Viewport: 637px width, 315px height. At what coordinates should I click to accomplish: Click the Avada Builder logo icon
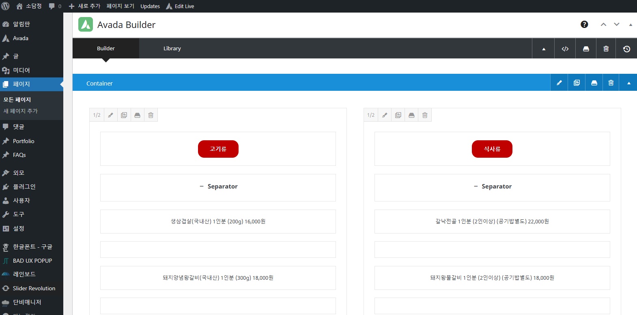[86, 24]
